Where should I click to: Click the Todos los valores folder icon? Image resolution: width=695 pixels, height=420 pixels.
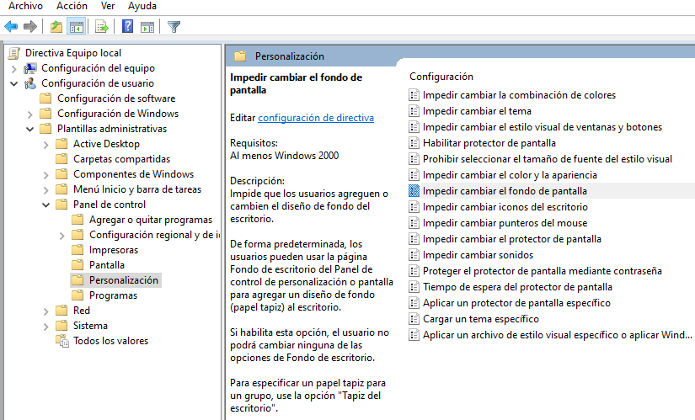pyautogui.click(x=62, y=341)
